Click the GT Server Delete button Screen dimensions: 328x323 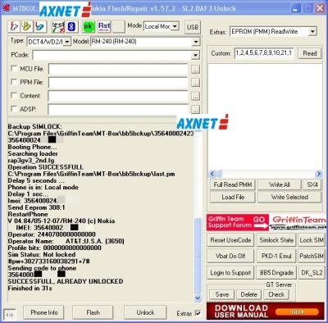248,294
